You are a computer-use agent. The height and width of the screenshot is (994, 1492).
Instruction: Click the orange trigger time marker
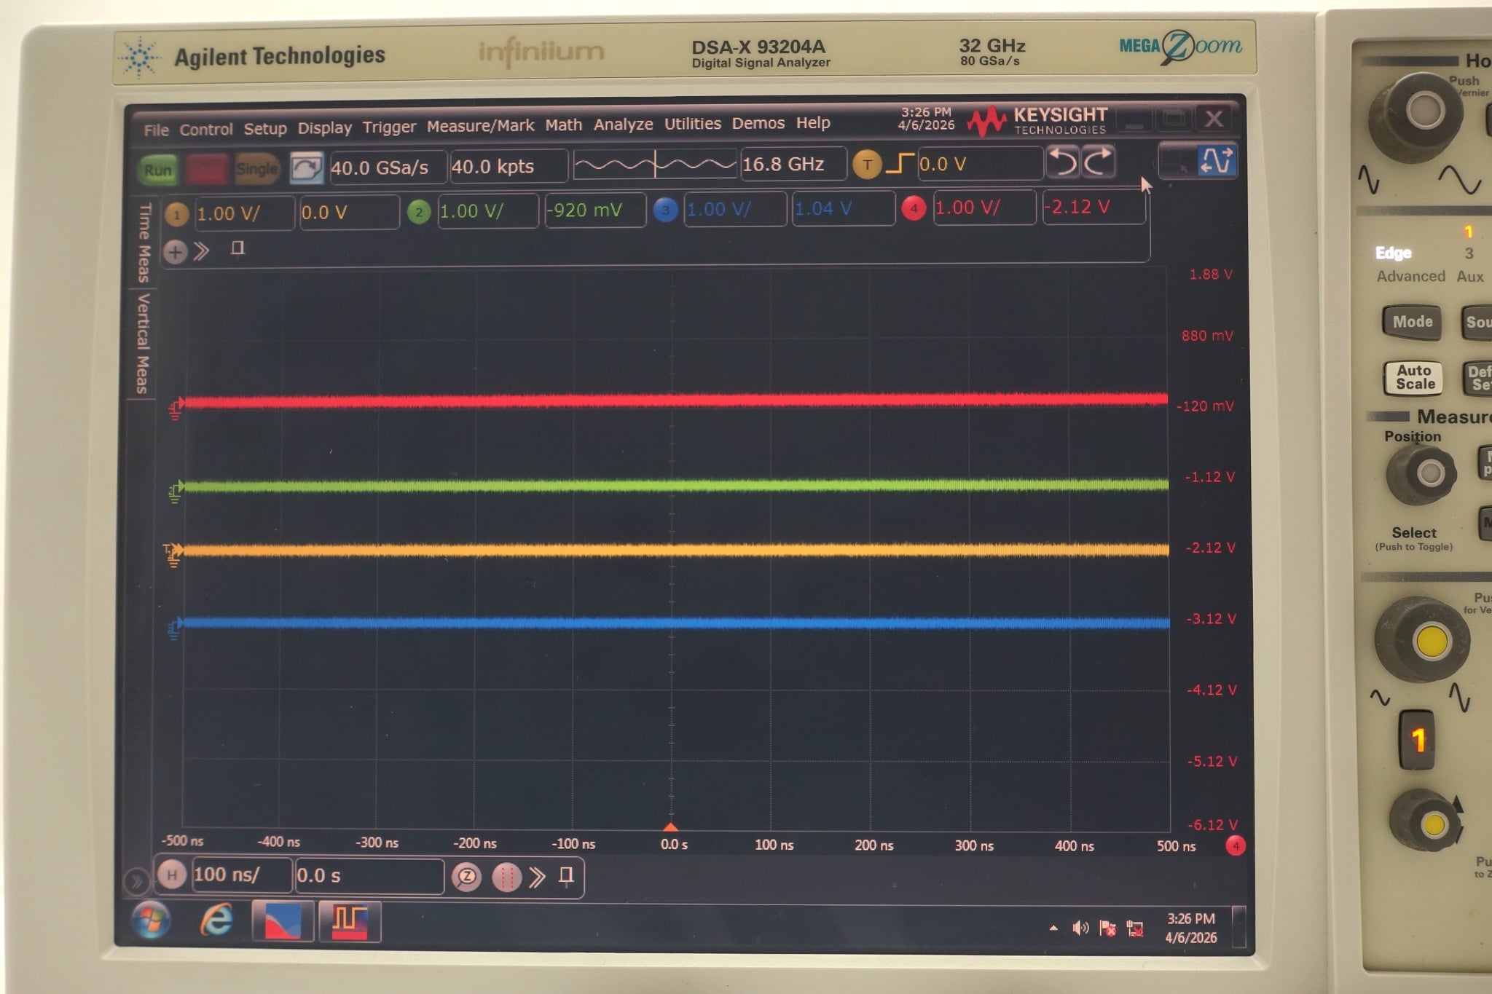(671, 827)
